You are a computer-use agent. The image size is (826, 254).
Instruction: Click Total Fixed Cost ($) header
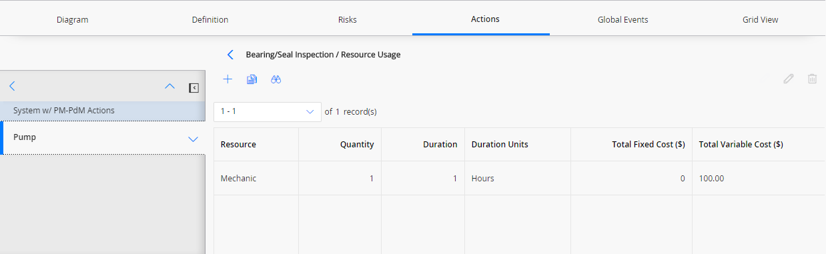(x=631, y=144)
